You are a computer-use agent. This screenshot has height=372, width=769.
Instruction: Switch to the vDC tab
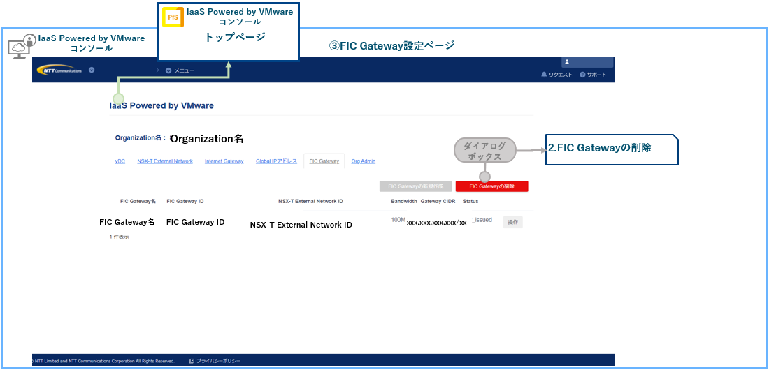click(120, 161)
